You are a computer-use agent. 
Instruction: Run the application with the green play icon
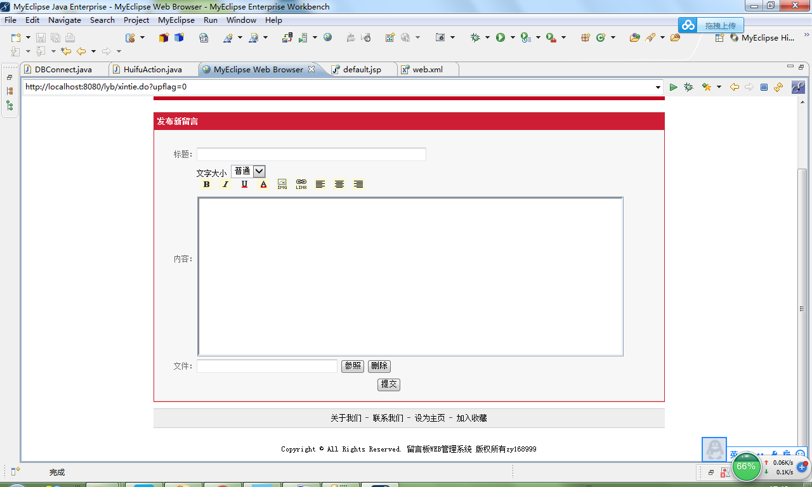[501, 37]
